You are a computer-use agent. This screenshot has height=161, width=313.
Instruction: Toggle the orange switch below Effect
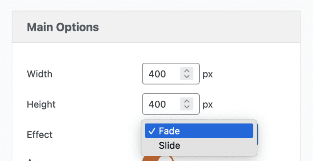(x=158, y=159)
